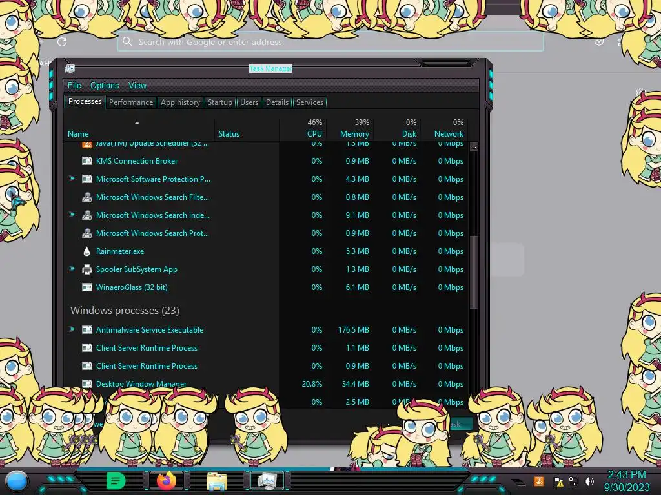Screen dimensions: 661x495
Task: Reload the page in the browser
Action: coord(62,42)
